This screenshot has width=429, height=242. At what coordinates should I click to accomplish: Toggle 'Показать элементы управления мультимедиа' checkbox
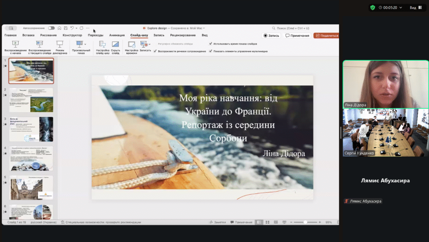click(x=210, y=51)
